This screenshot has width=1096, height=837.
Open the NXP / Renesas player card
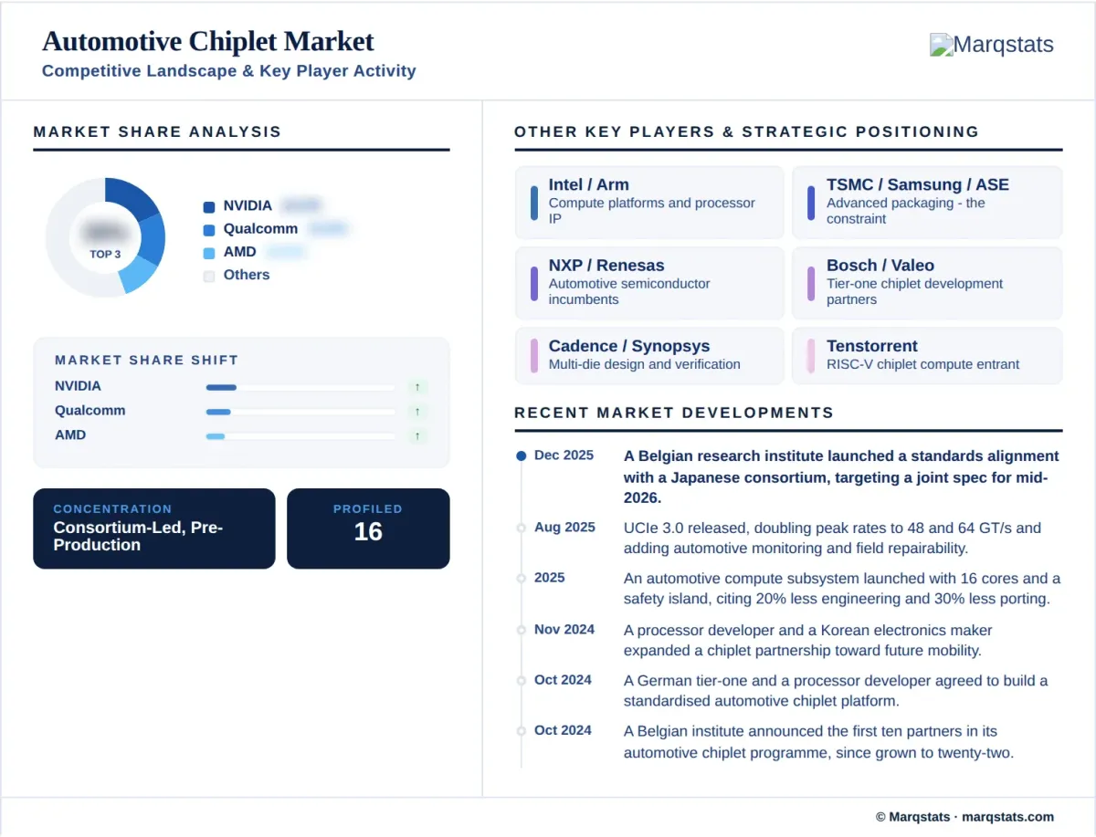click(649, 283)
